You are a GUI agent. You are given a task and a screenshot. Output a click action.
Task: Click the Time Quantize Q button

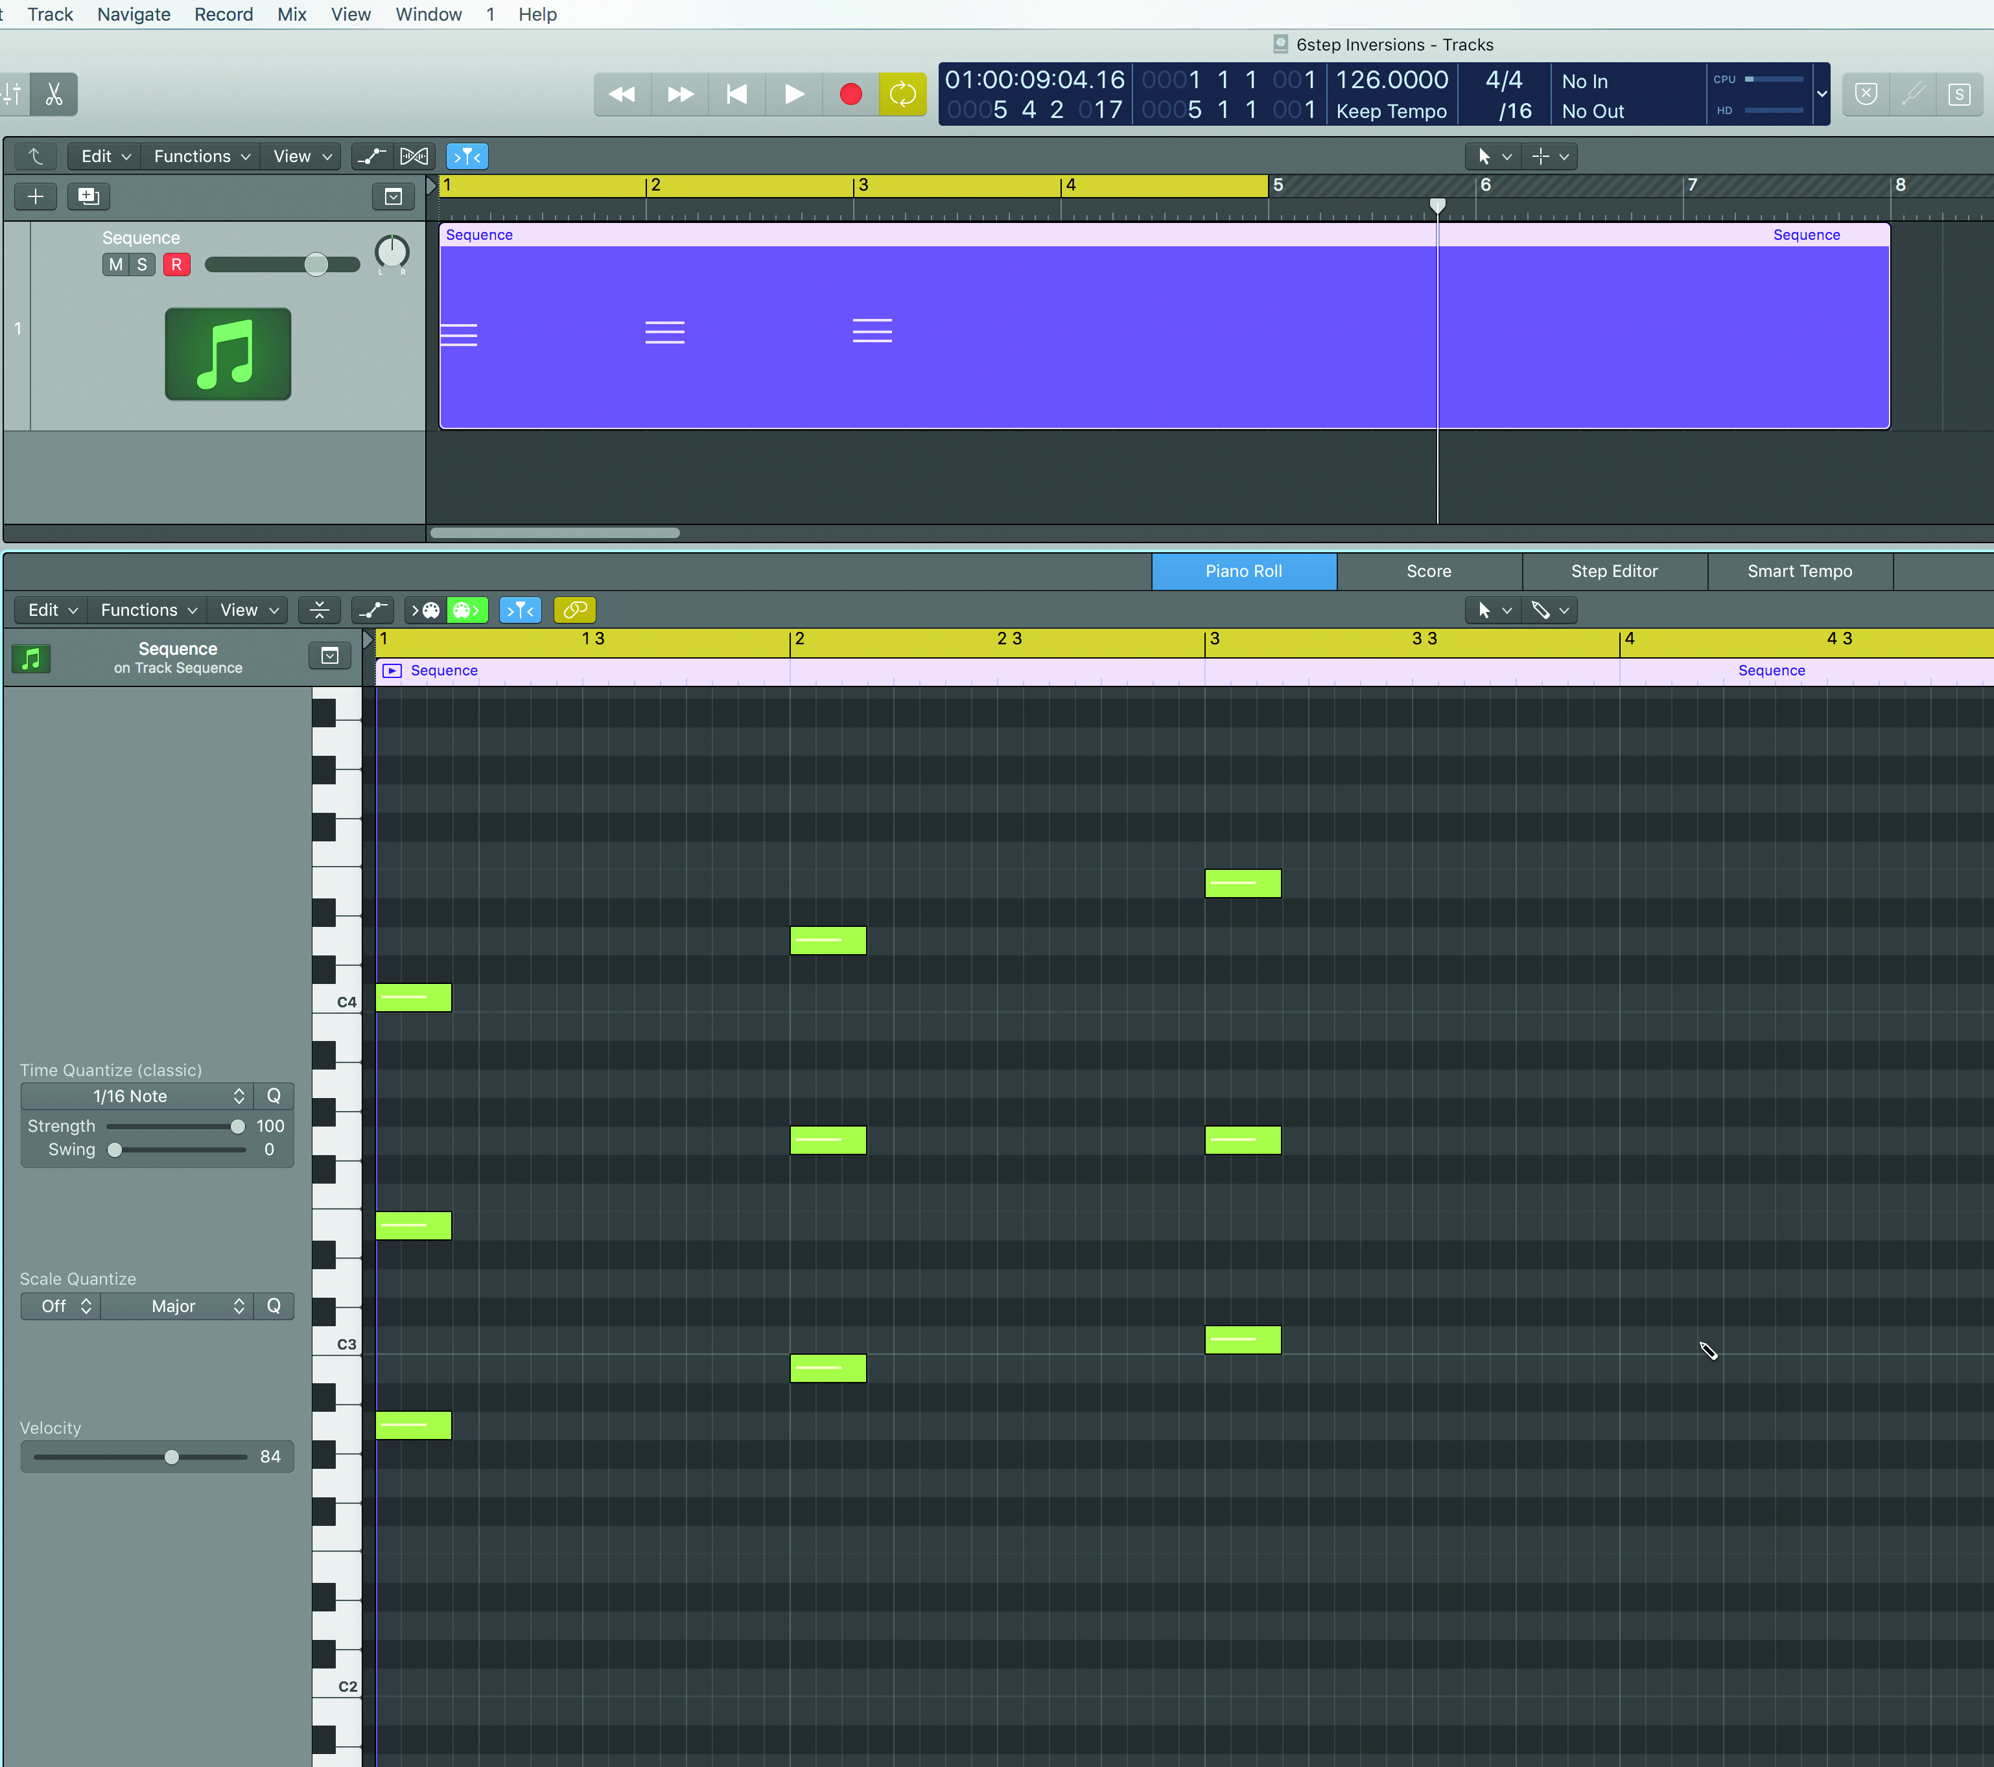pyautogui.click(x=274, y=1095)
